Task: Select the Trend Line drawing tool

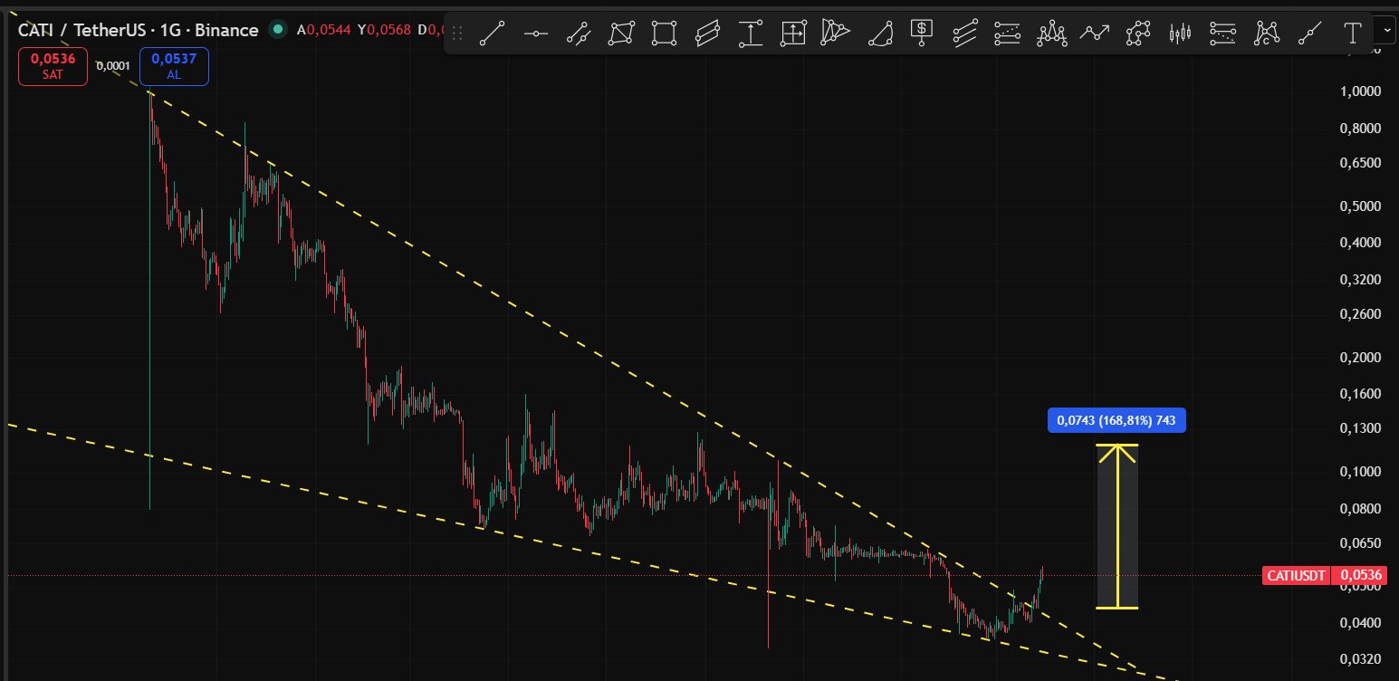Action: pyautogui.click(x=493, y=34)
